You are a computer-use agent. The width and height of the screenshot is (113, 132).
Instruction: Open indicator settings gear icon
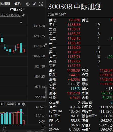click(x=19, y=104)
